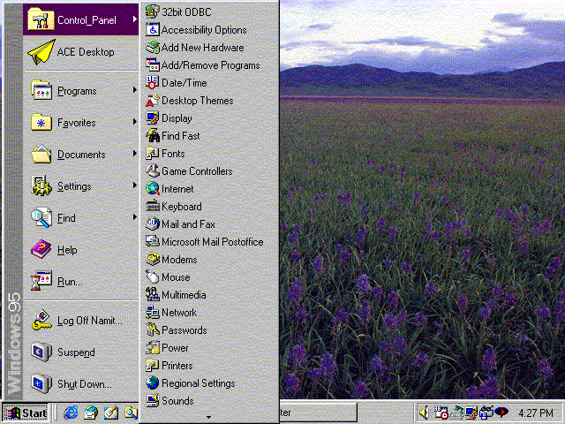
Task: Select the 'Game Controllers' label
Action: click(197, 170)
